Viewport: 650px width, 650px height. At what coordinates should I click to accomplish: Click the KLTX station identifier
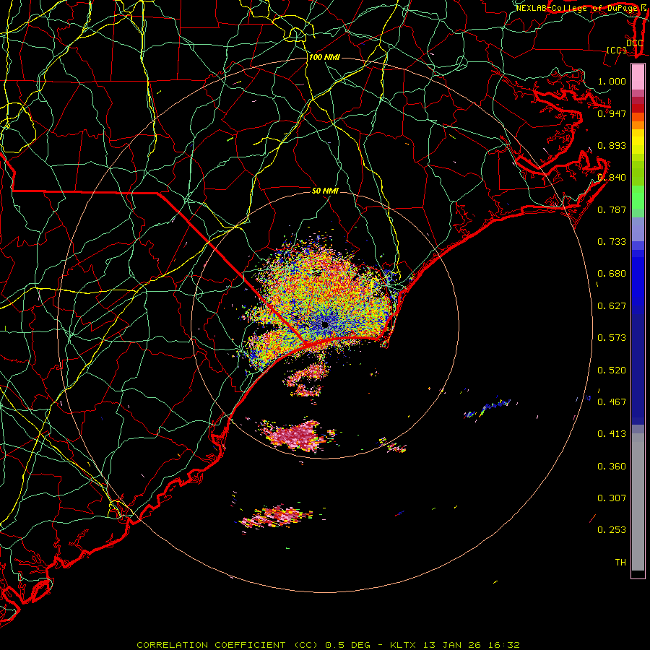tap(402, 645)
